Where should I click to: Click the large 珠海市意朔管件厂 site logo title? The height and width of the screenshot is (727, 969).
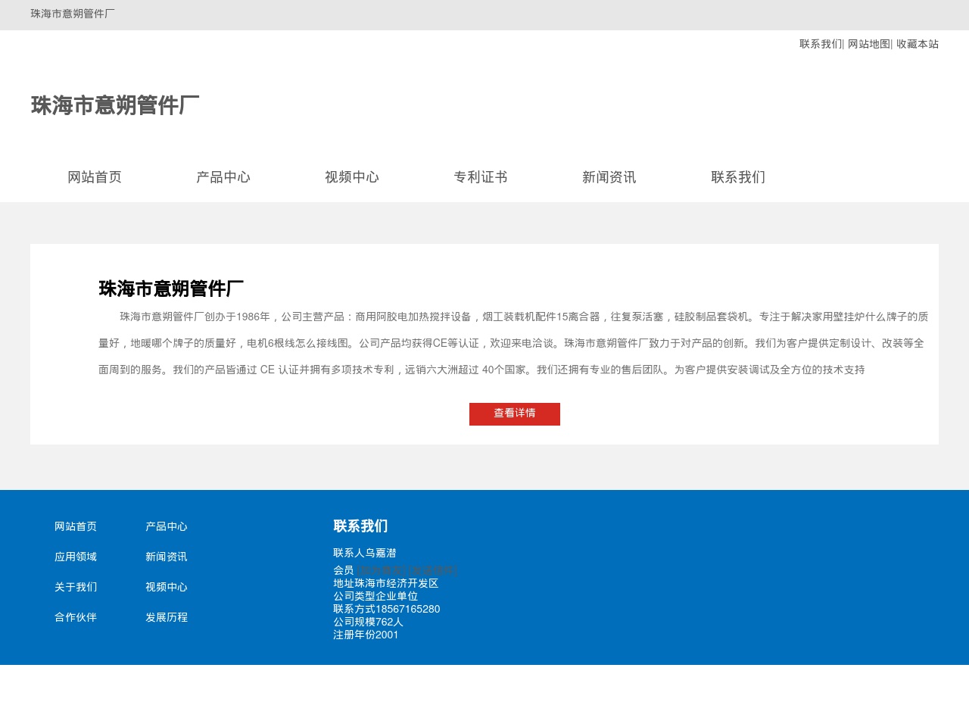(115, 105)
